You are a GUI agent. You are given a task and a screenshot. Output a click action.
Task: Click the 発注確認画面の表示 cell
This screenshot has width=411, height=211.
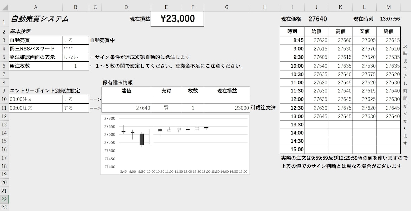coord(36,57)
